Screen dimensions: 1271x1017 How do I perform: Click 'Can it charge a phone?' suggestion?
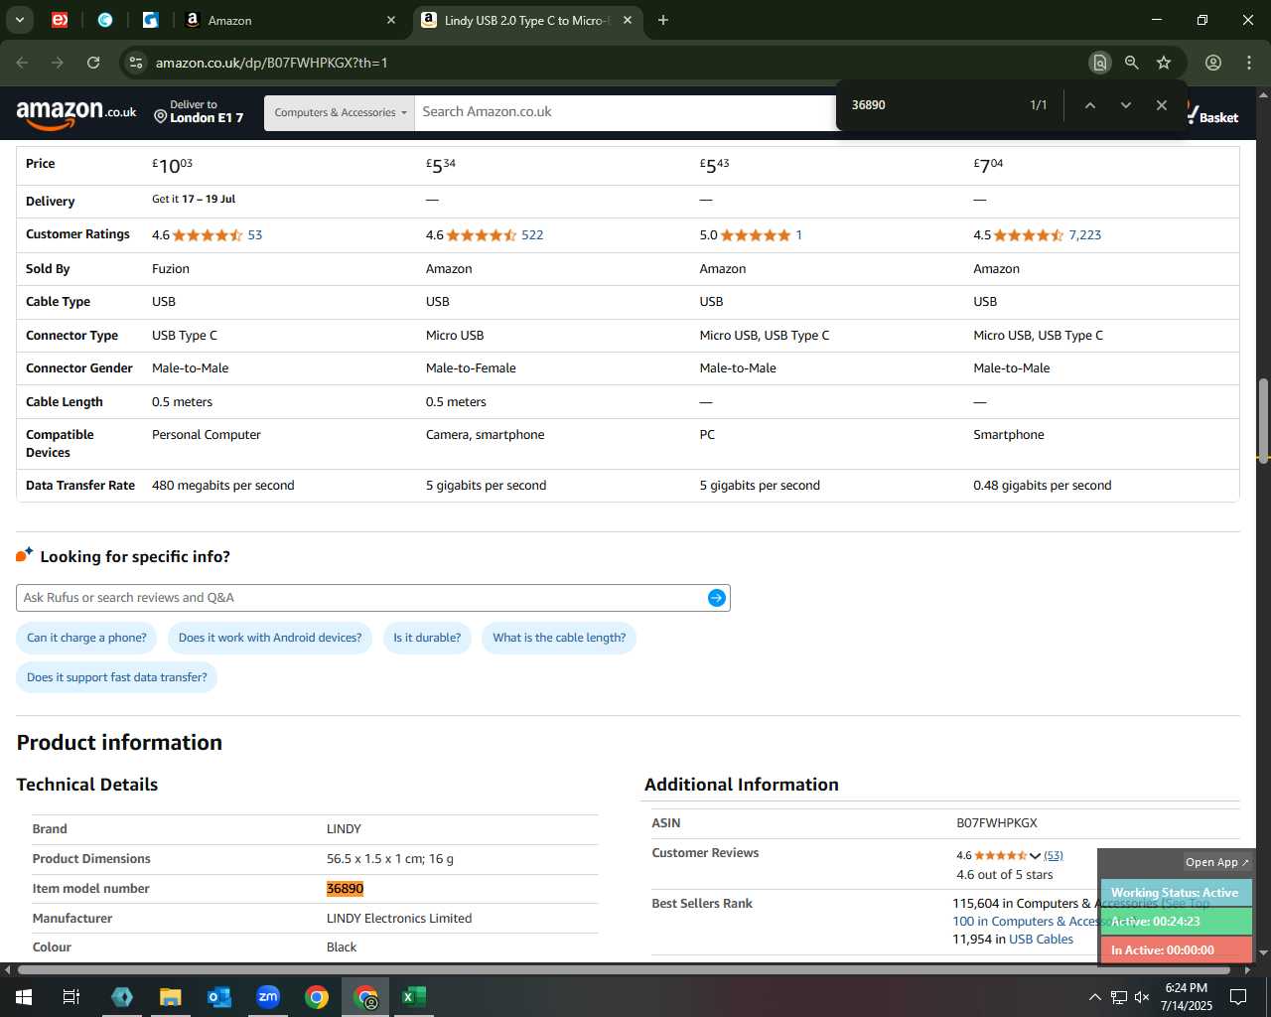[x=86, y=638]
